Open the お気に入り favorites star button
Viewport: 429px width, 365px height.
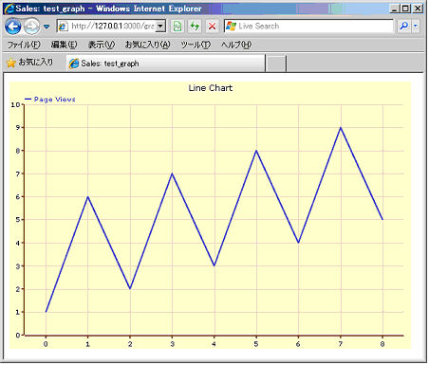pyautogui.click(x=29, y=63)
